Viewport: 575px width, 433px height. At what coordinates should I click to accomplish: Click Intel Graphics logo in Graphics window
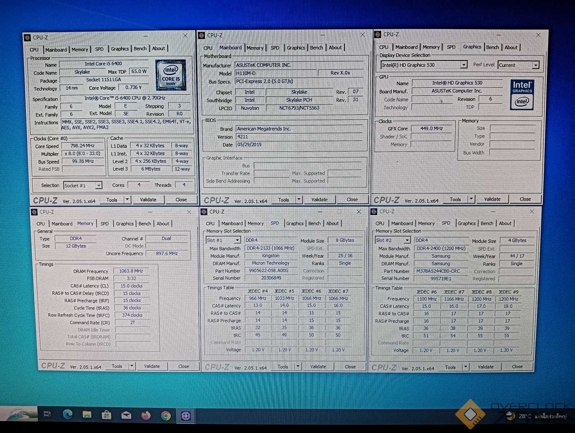(x=522, y=95)
